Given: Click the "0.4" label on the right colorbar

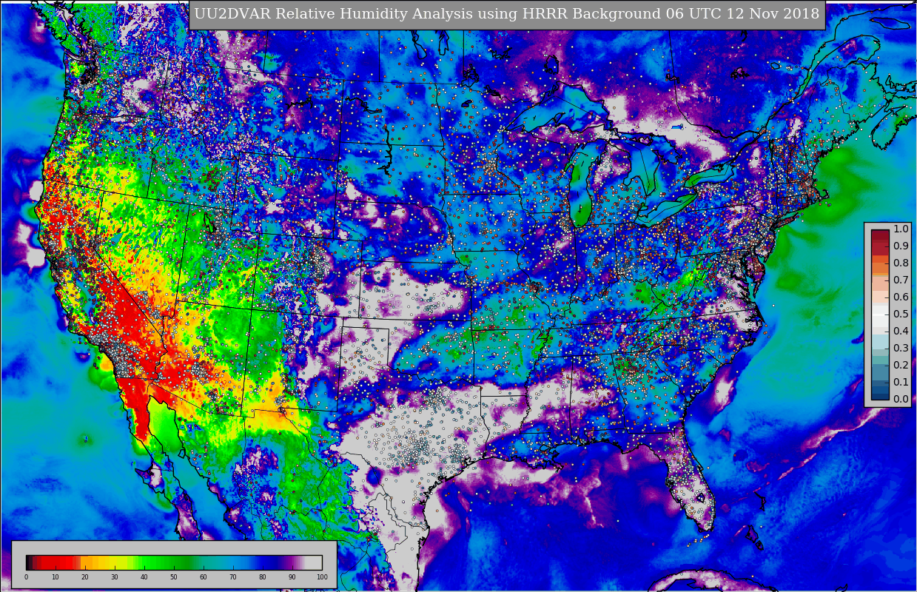Looking at the screenshot, I should tap(901, 331).
